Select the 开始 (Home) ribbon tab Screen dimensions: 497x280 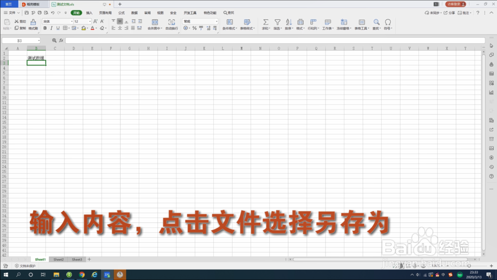pyautogui.click(x=77, y=13)
